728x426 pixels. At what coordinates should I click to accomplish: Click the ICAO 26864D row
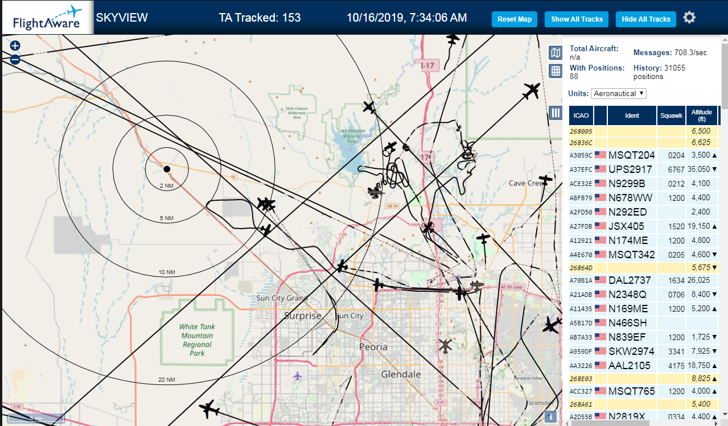click(644, 268)
